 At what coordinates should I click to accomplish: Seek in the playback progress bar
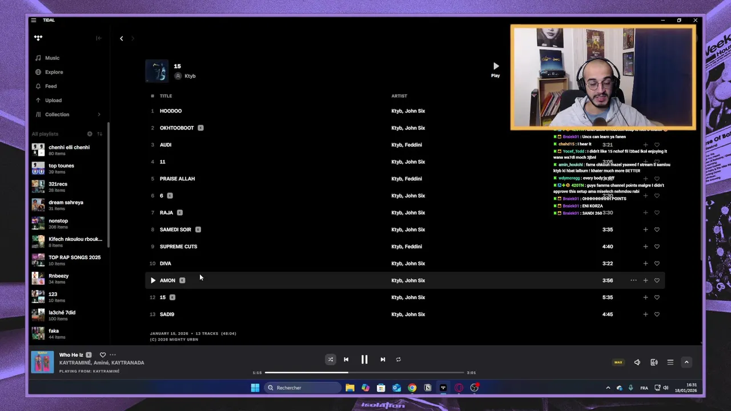tap(364, 373)
